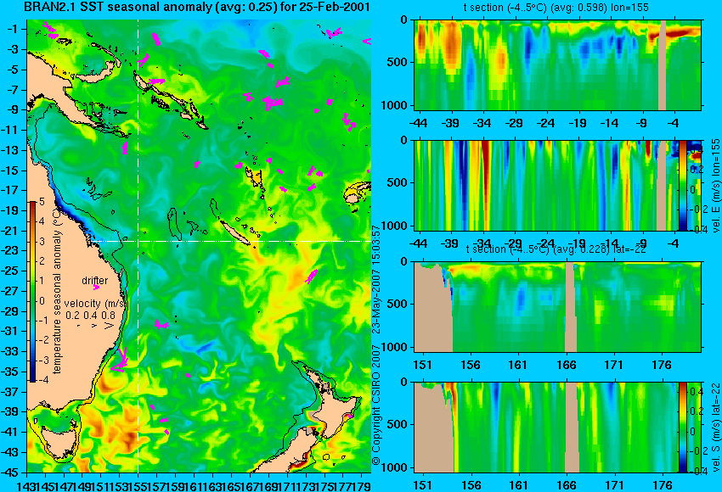Click the 'drifter' legend label

[x=95, y=280]
